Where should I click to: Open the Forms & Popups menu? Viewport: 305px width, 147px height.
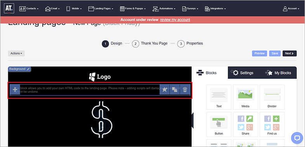[x=133, y=9]
